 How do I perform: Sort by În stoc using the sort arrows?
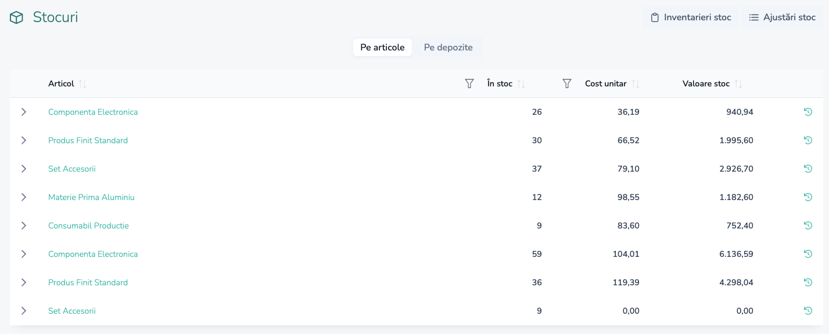[x=521, y=84]
